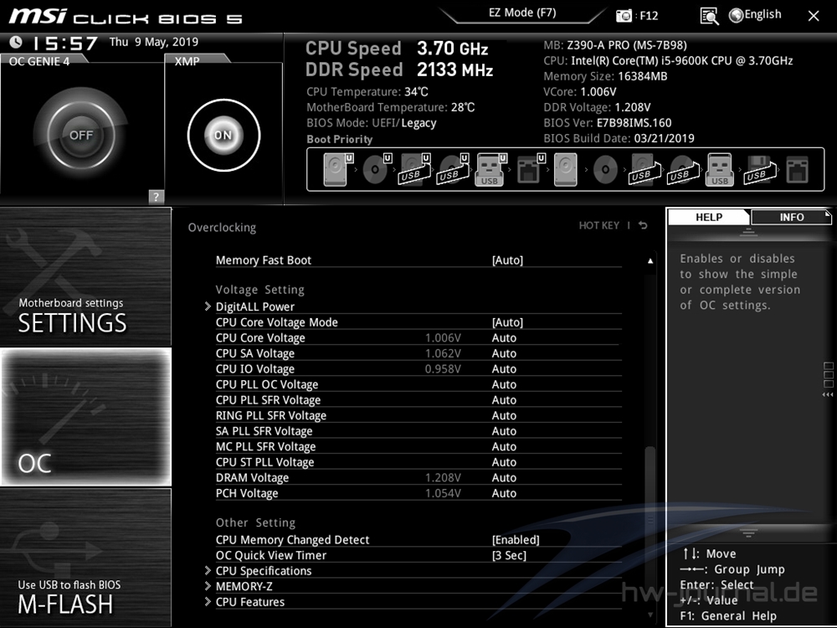Viewport: 837px width, 628px height.
Task: Click the English language selector
Action: tap(763, 14)
